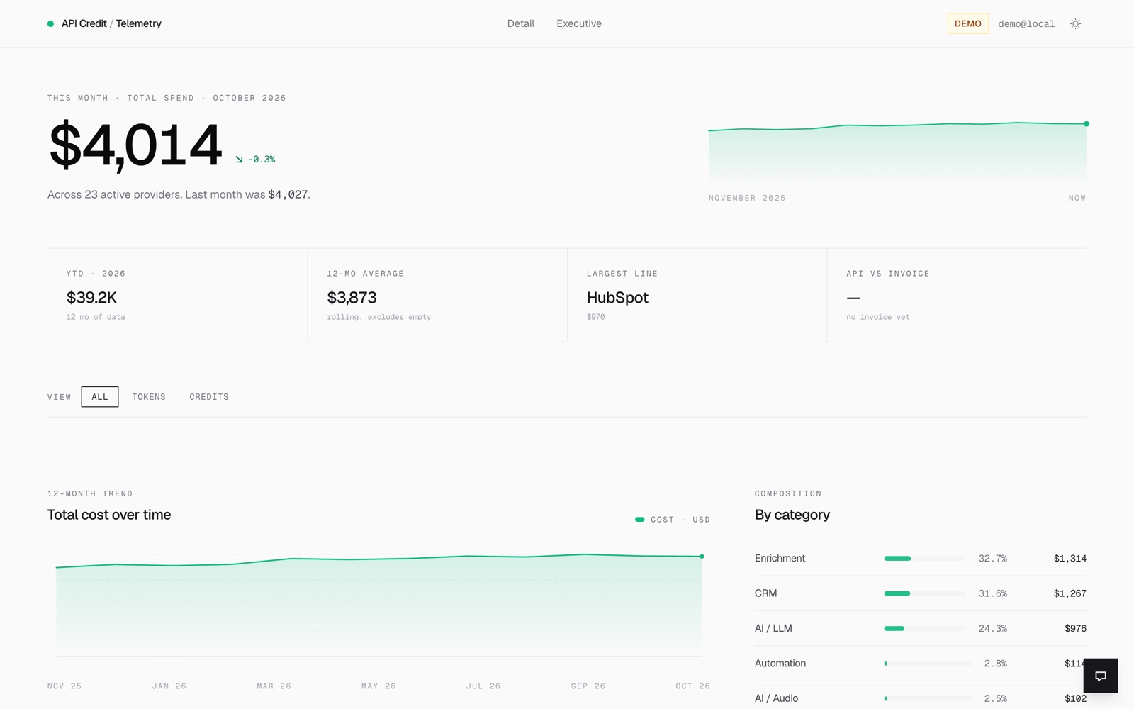Click the 12-mo average $3,873

[352, 298]
